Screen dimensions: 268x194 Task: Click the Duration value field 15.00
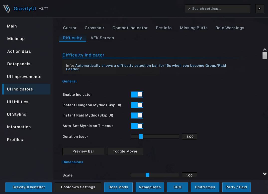tap(189, 136)
